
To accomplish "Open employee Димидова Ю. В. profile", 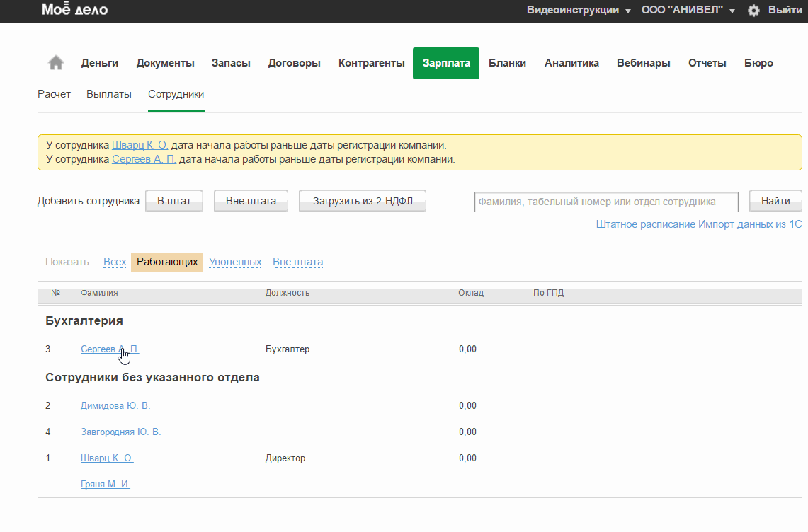I will [x=115, y=405].
